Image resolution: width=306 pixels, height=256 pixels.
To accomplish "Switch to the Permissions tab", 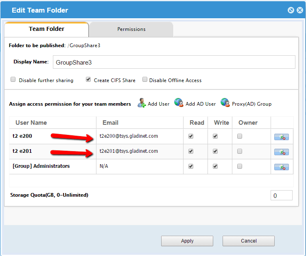I will tap(131, 29).
